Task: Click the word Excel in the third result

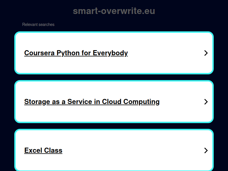Action: point(33,150)
